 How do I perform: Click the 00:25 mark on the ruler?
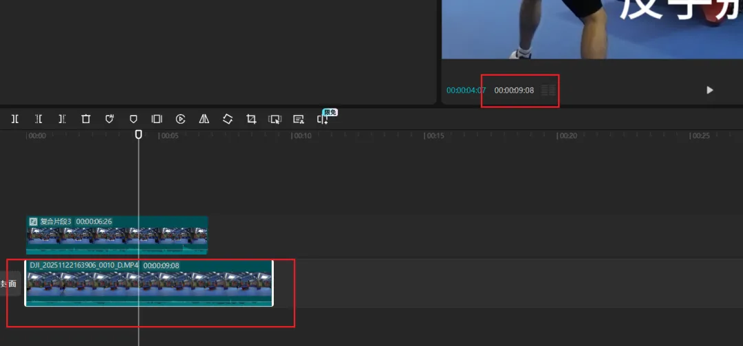[700, 136]
